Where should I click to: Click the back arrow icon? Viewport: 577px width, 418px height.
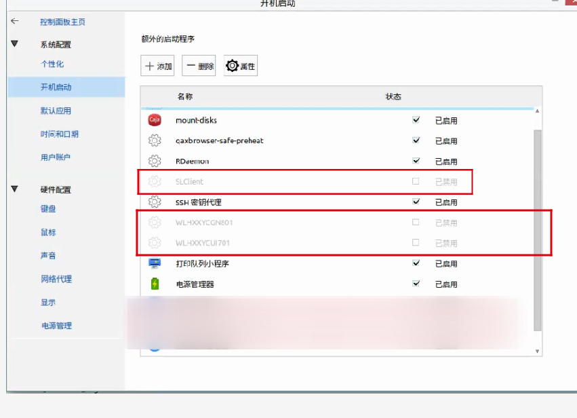click(14, 22)
